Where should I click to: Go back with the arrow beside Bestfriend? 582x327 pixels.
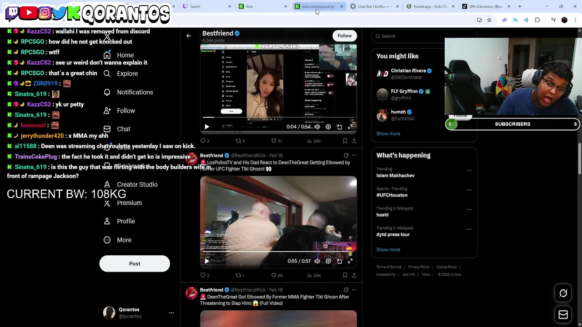coord(188,36)
